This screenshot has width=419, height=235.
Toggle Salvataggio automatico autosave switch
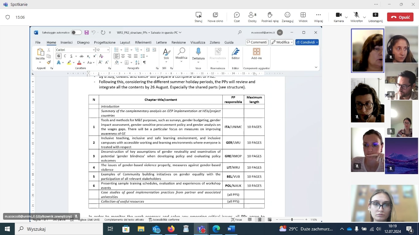[76, 32]
